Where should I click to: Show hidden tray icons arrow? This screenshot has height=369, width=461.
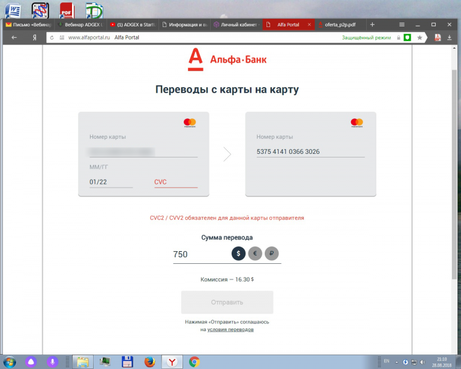(x=396, y=362)
